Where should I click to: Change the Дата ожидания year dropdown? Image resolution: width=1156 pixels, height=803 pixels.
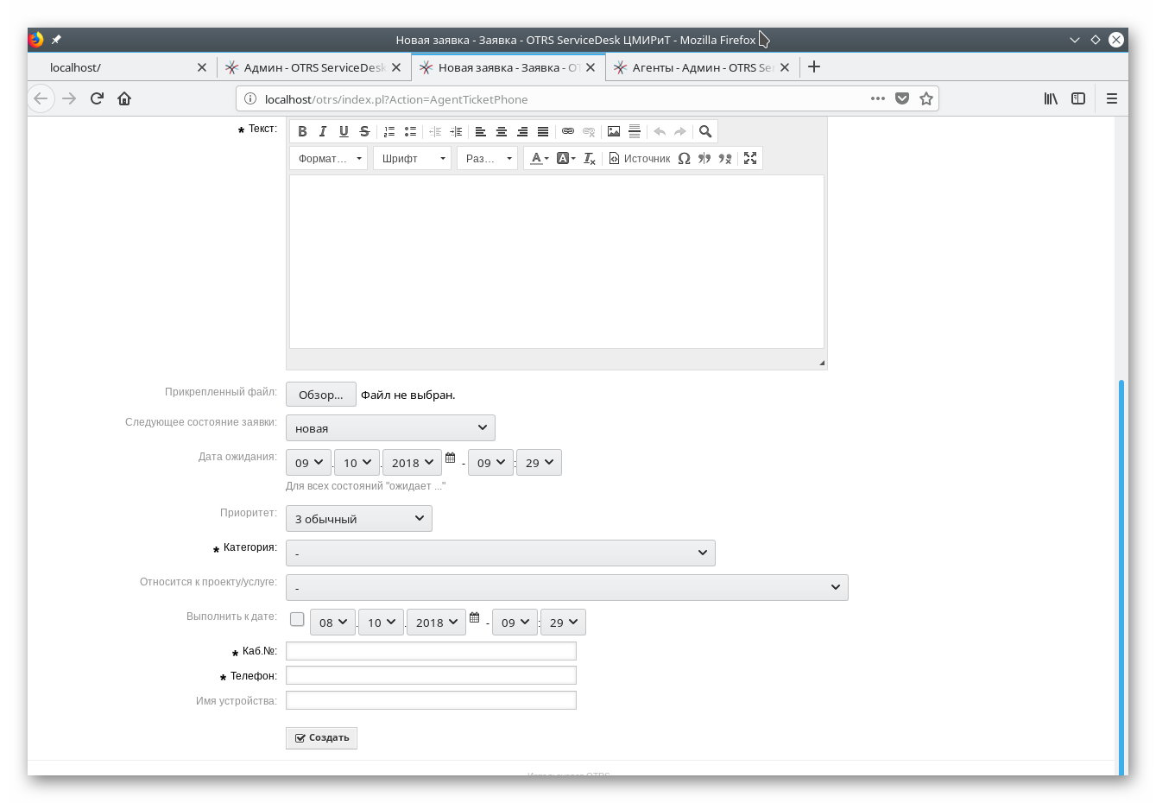click(x=413, y=463)
